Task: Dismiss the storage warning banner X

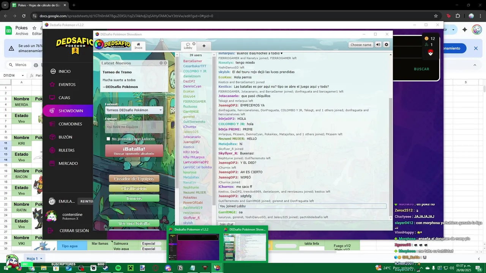Action: pos(476,48)
